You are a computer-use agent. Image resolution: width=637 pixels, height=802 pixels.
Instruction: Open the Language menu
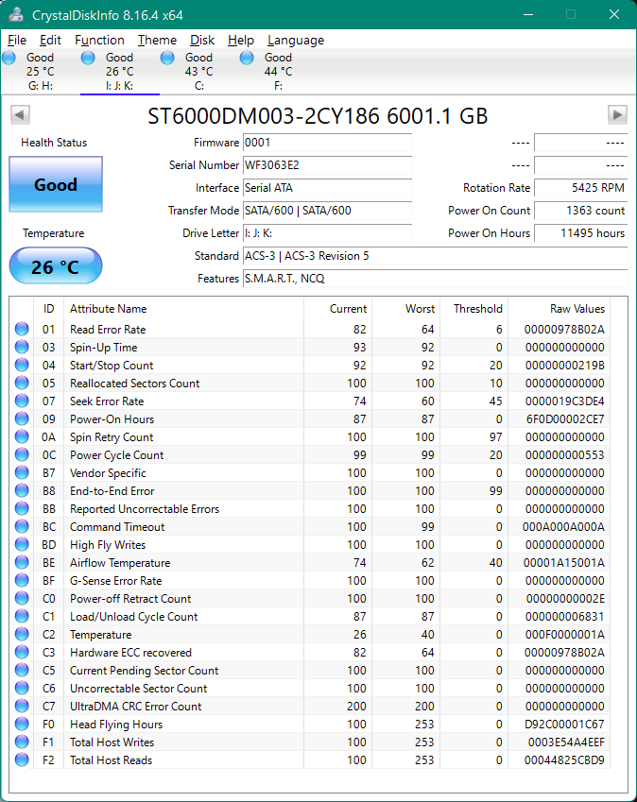(x=295, y=40)
